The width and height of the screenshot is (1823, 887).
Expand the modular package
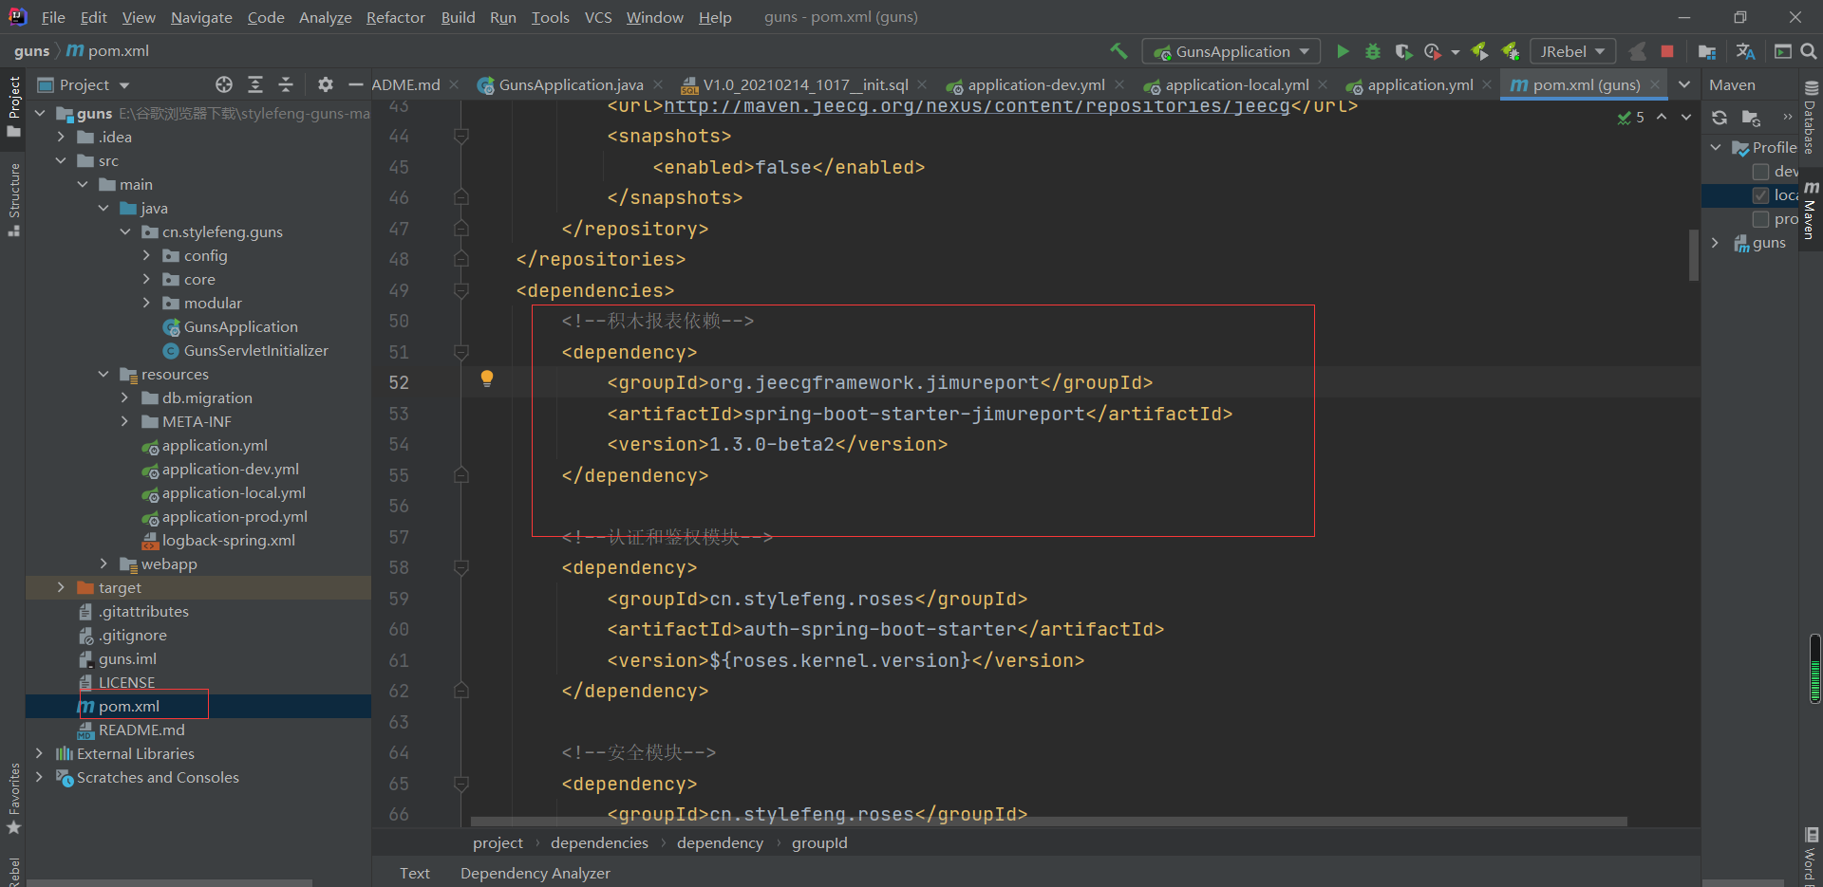(x=147, y=303)
